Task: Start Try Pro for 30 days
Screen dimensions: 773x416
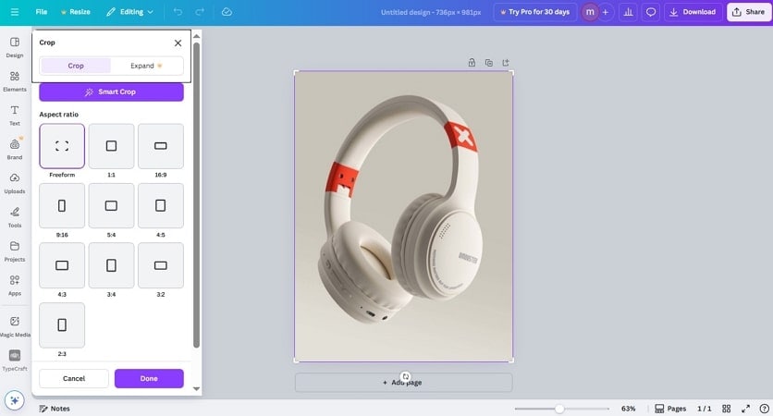Action: pos(534,12)
